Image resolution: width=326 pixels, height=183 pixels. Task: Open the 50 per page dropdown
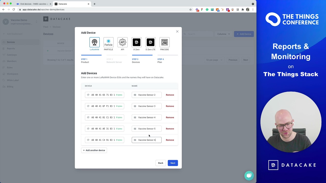click(x=214, y=60)
